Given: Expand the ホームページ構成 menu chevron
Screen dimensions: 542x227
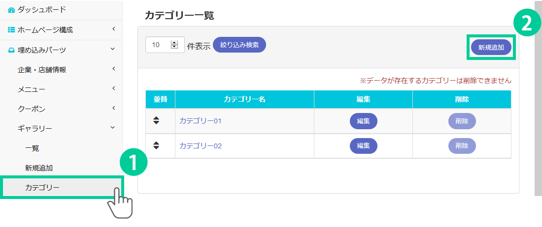Looking at the screenshot, I should click(x=113, y=29).
